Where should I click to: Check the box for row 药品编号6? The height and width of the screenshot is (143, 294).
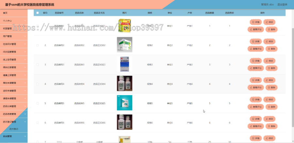[x=38, y=123]
